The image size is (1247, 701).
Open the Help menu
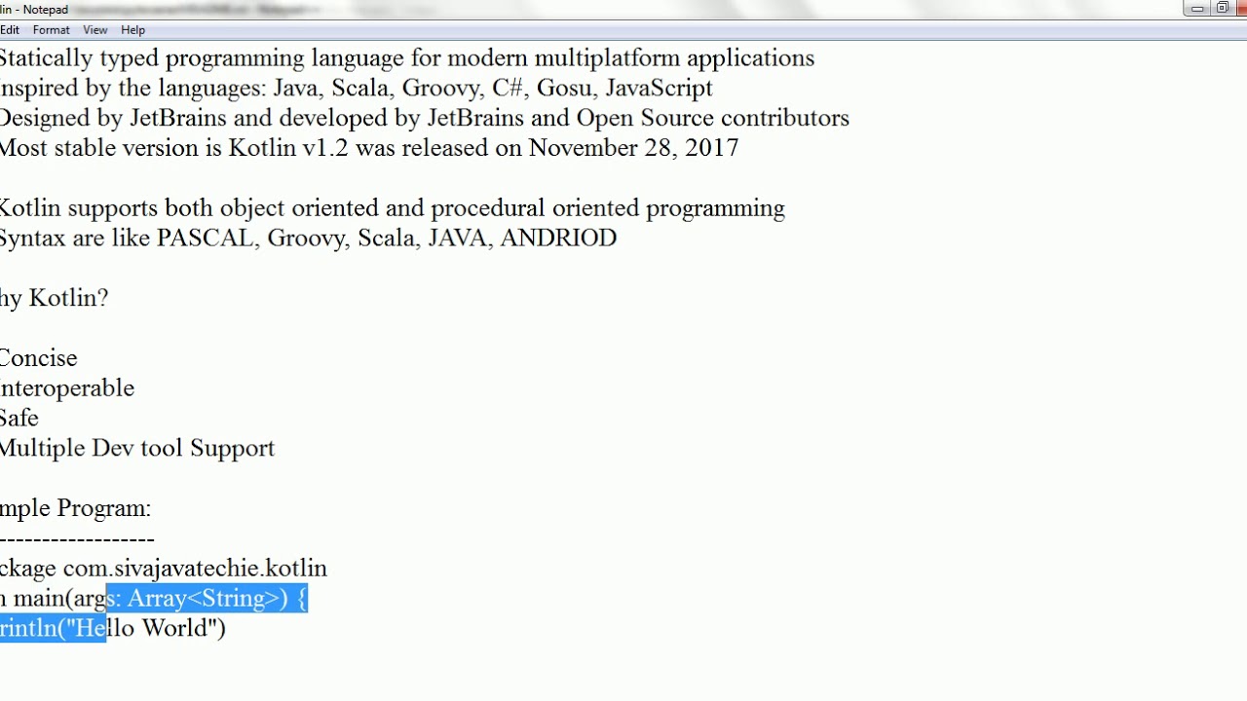tap(132, 30)
